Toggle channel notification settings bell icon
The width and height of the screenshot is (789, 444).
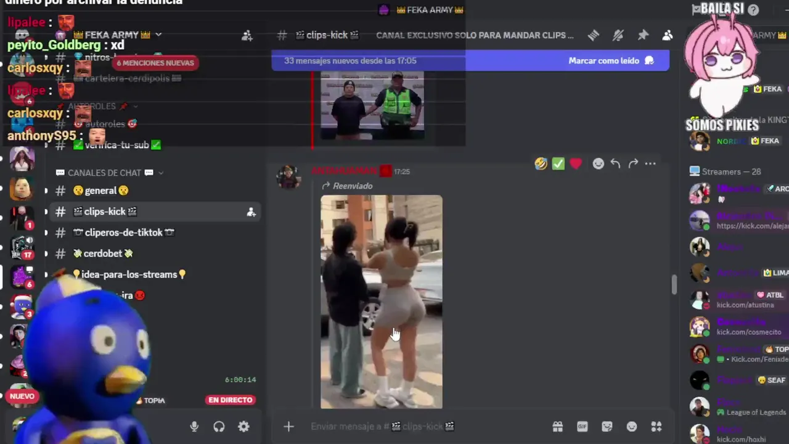point(618,36)
